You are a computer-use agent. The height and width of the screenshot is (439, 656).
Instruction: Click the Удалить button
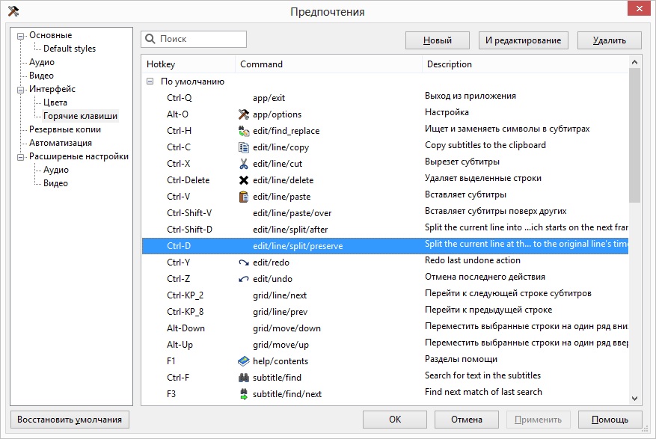tap(609, 40)
